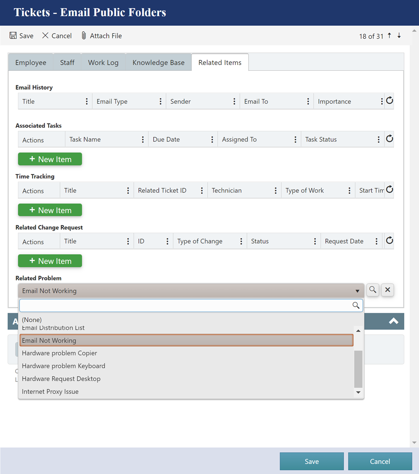This screenshot has width=419, height=474.
Task: Select Hardware problem Copier from the list
Action: point(59,353)
